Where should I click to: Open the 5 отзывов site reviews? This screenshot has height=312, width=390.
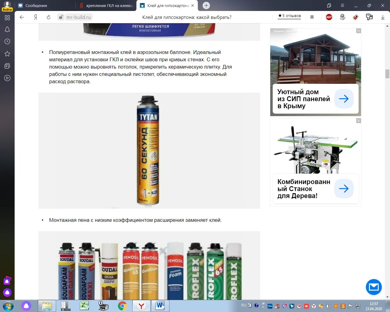[x=289, y=16]
